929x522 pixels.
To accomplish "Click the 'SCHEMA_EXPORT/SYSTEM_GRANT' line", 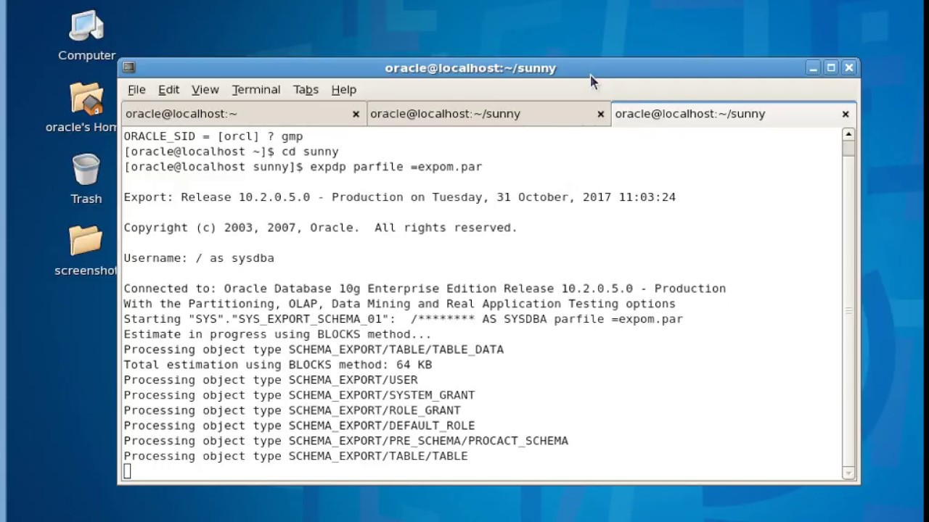I will [299, 395].
